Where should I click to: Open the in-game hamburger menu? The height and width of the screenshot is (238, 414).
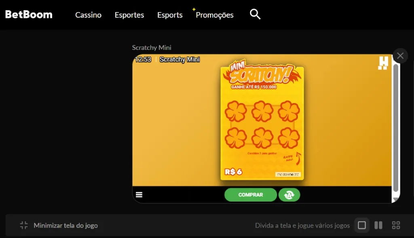pyautogui.click(x=139, y=194)
